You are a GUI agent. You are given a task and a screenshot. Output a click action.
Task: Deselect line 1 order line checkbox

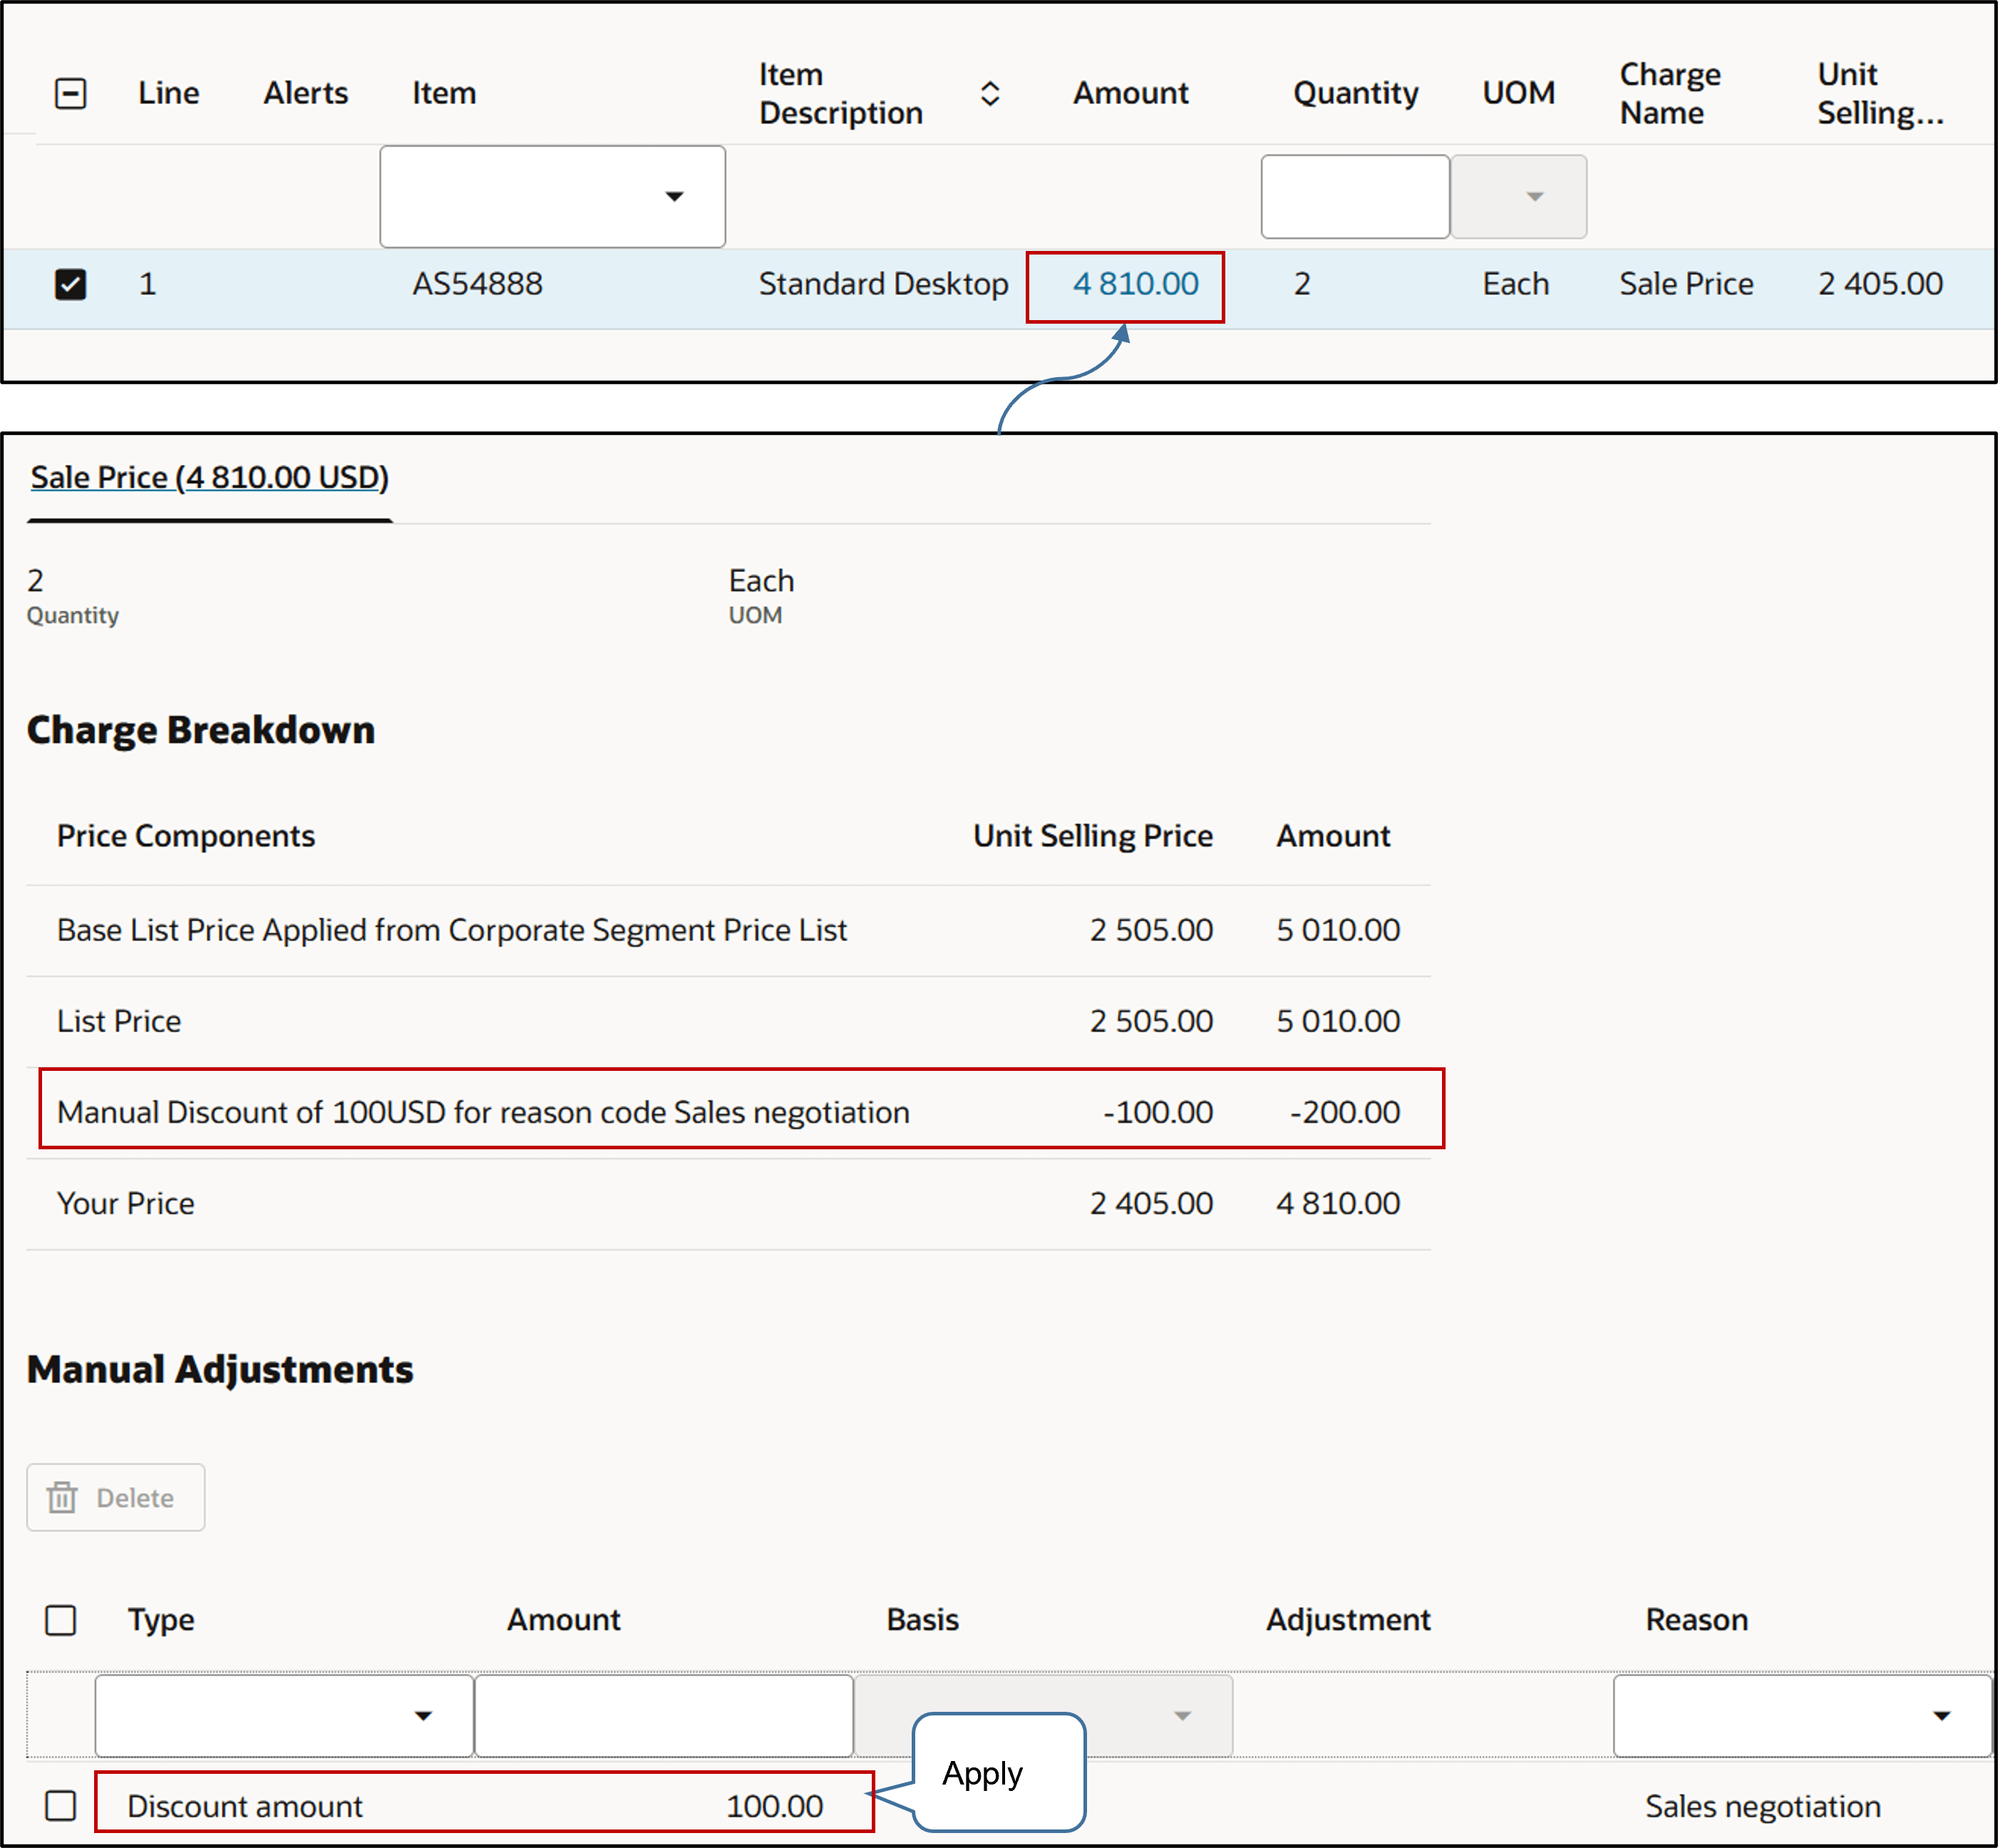(70, 284)
